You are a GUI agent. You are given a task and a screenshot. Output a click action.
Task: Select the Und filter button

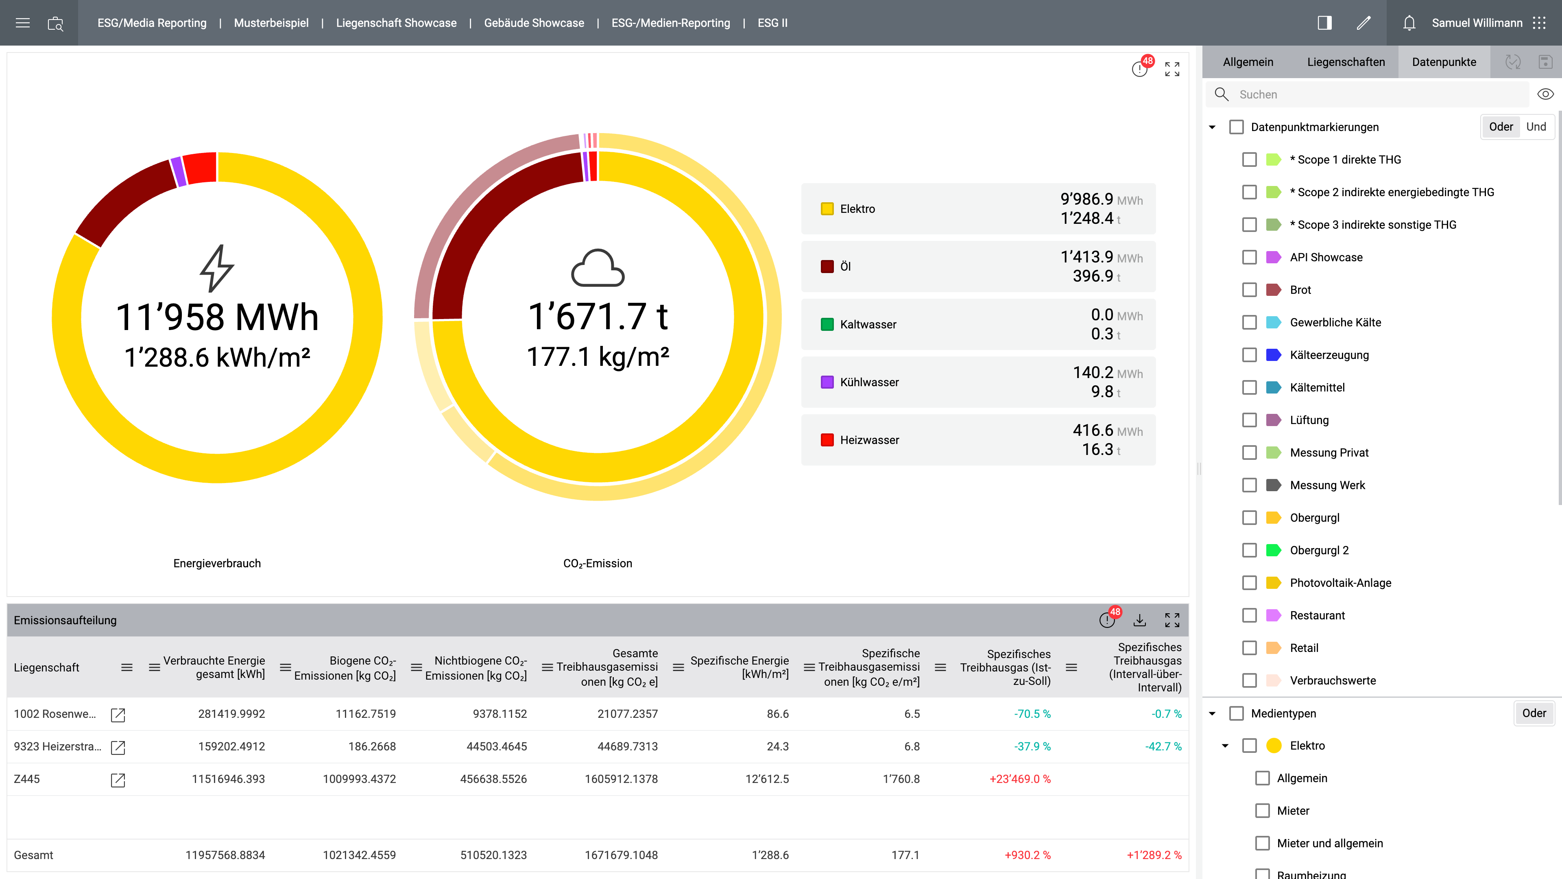tap(1535, 127)
